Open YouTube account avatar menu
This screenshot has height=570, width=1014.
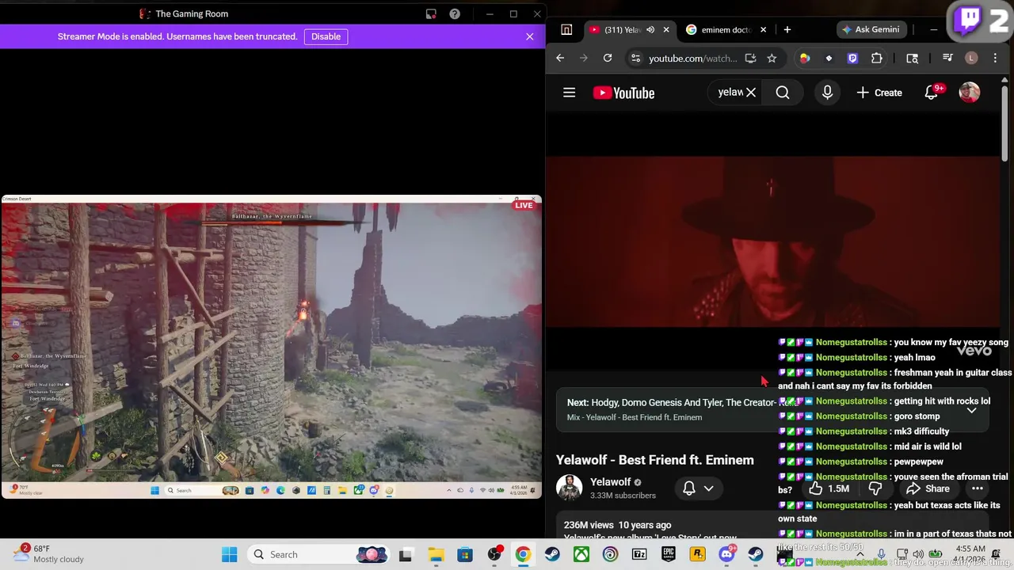coord(970,93)
